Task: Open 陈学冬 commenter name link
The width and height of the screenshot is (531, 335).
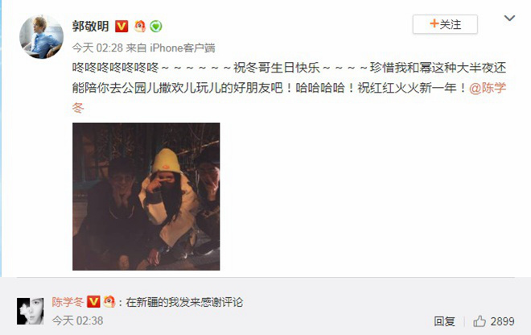Action: tap(68, 302)
